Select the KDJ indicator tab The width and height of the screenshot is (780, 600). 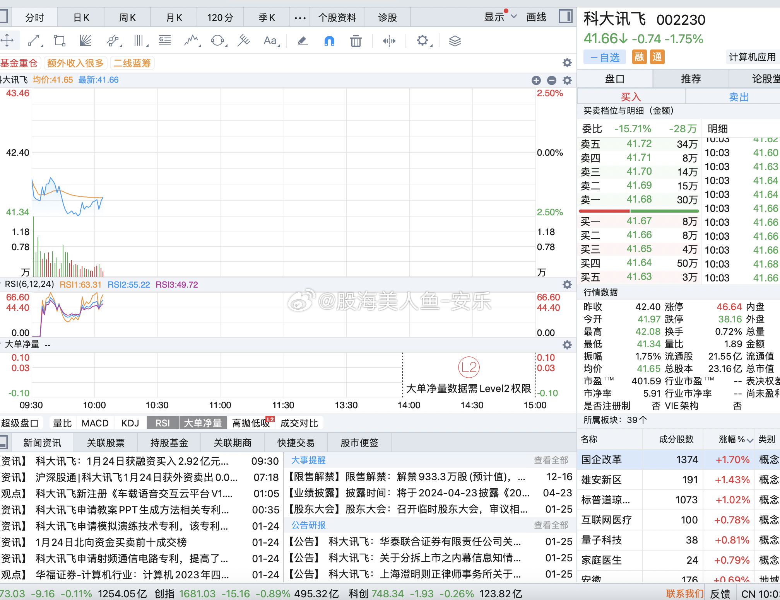tap(130, 423)
